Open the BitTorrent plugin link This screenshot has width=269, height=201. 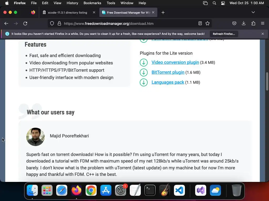coord(168,72)
